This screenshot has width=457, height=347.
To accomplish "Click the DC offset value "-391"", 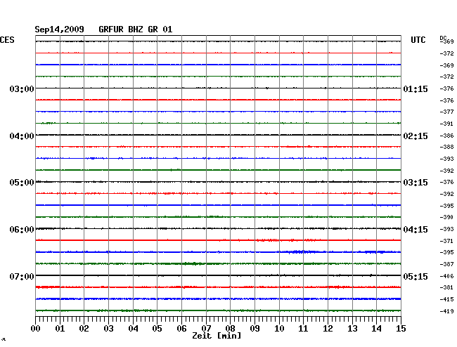I will pos(446,124).
